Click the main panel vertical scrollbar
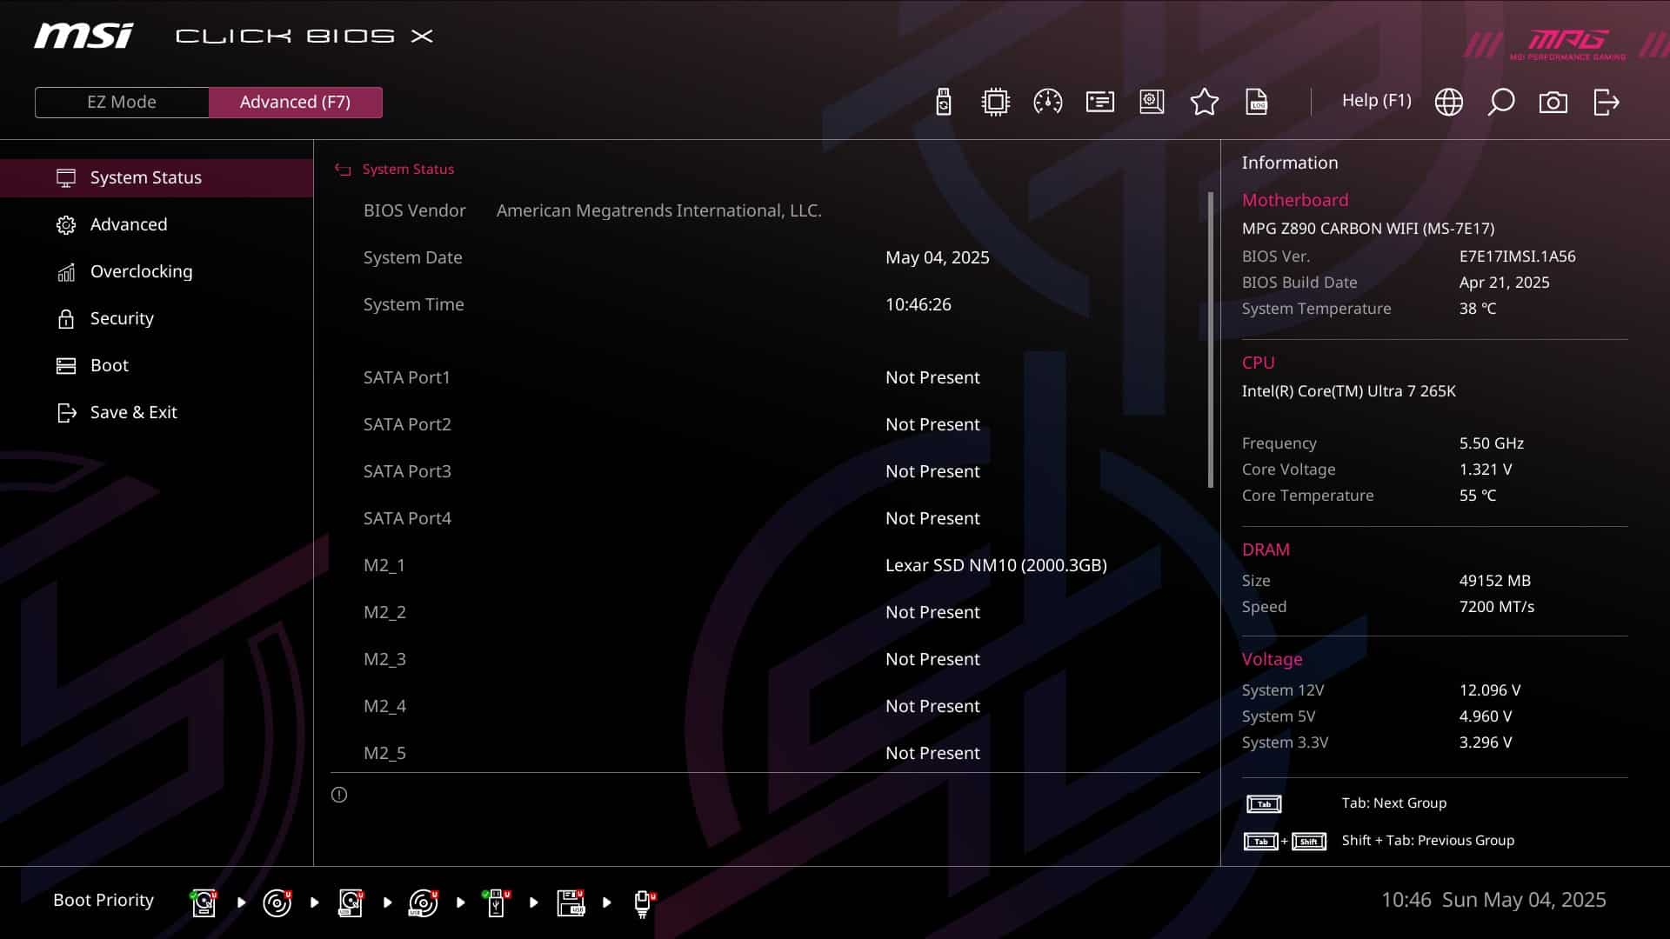This screenshot has height=939, width=1670. tap(1210, 339)
